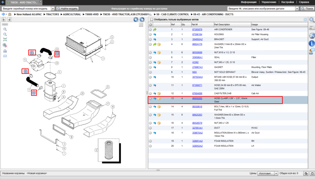Image resolution: width=315 pixels, height=179 pixels.
Task: Open the globe icon on right sidebar
Action: pos(312,36)
